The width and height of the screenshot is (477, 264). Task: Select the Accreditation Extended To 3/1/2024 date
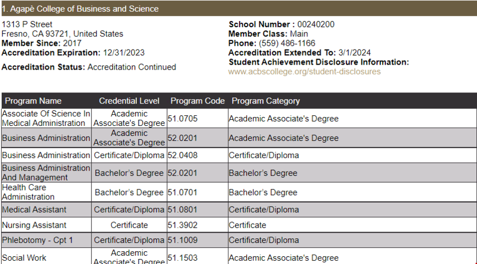355,52
